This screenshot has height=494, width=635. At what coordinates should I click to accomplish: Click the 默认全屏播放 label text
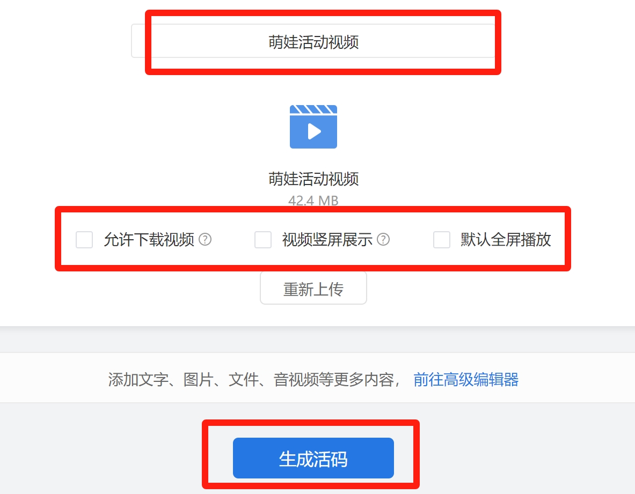tap(506, 240)
